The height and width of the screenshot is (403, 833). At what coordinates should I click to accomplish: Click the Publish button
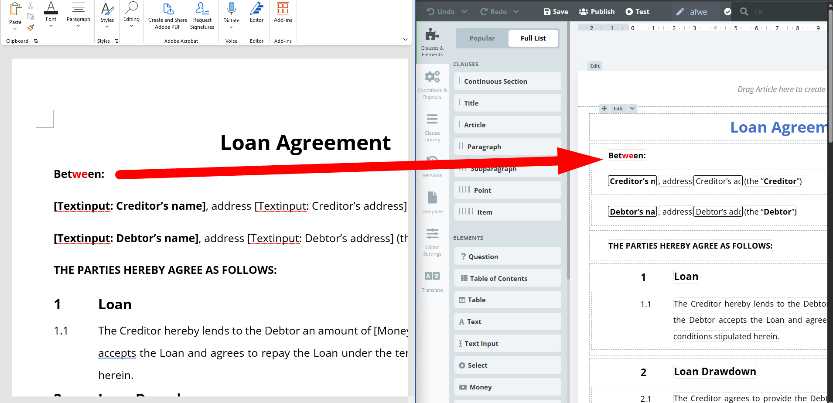click(597, 12)
